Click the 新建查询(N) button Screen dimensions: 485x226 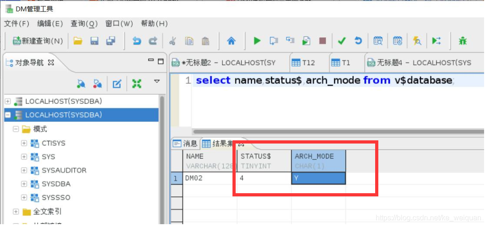click(x=38, y=41)
